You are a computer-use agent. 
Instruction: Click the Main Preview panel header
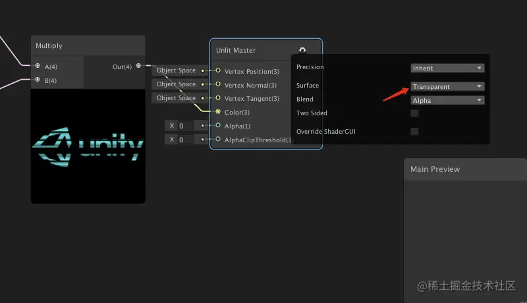(x=465, y=169)
